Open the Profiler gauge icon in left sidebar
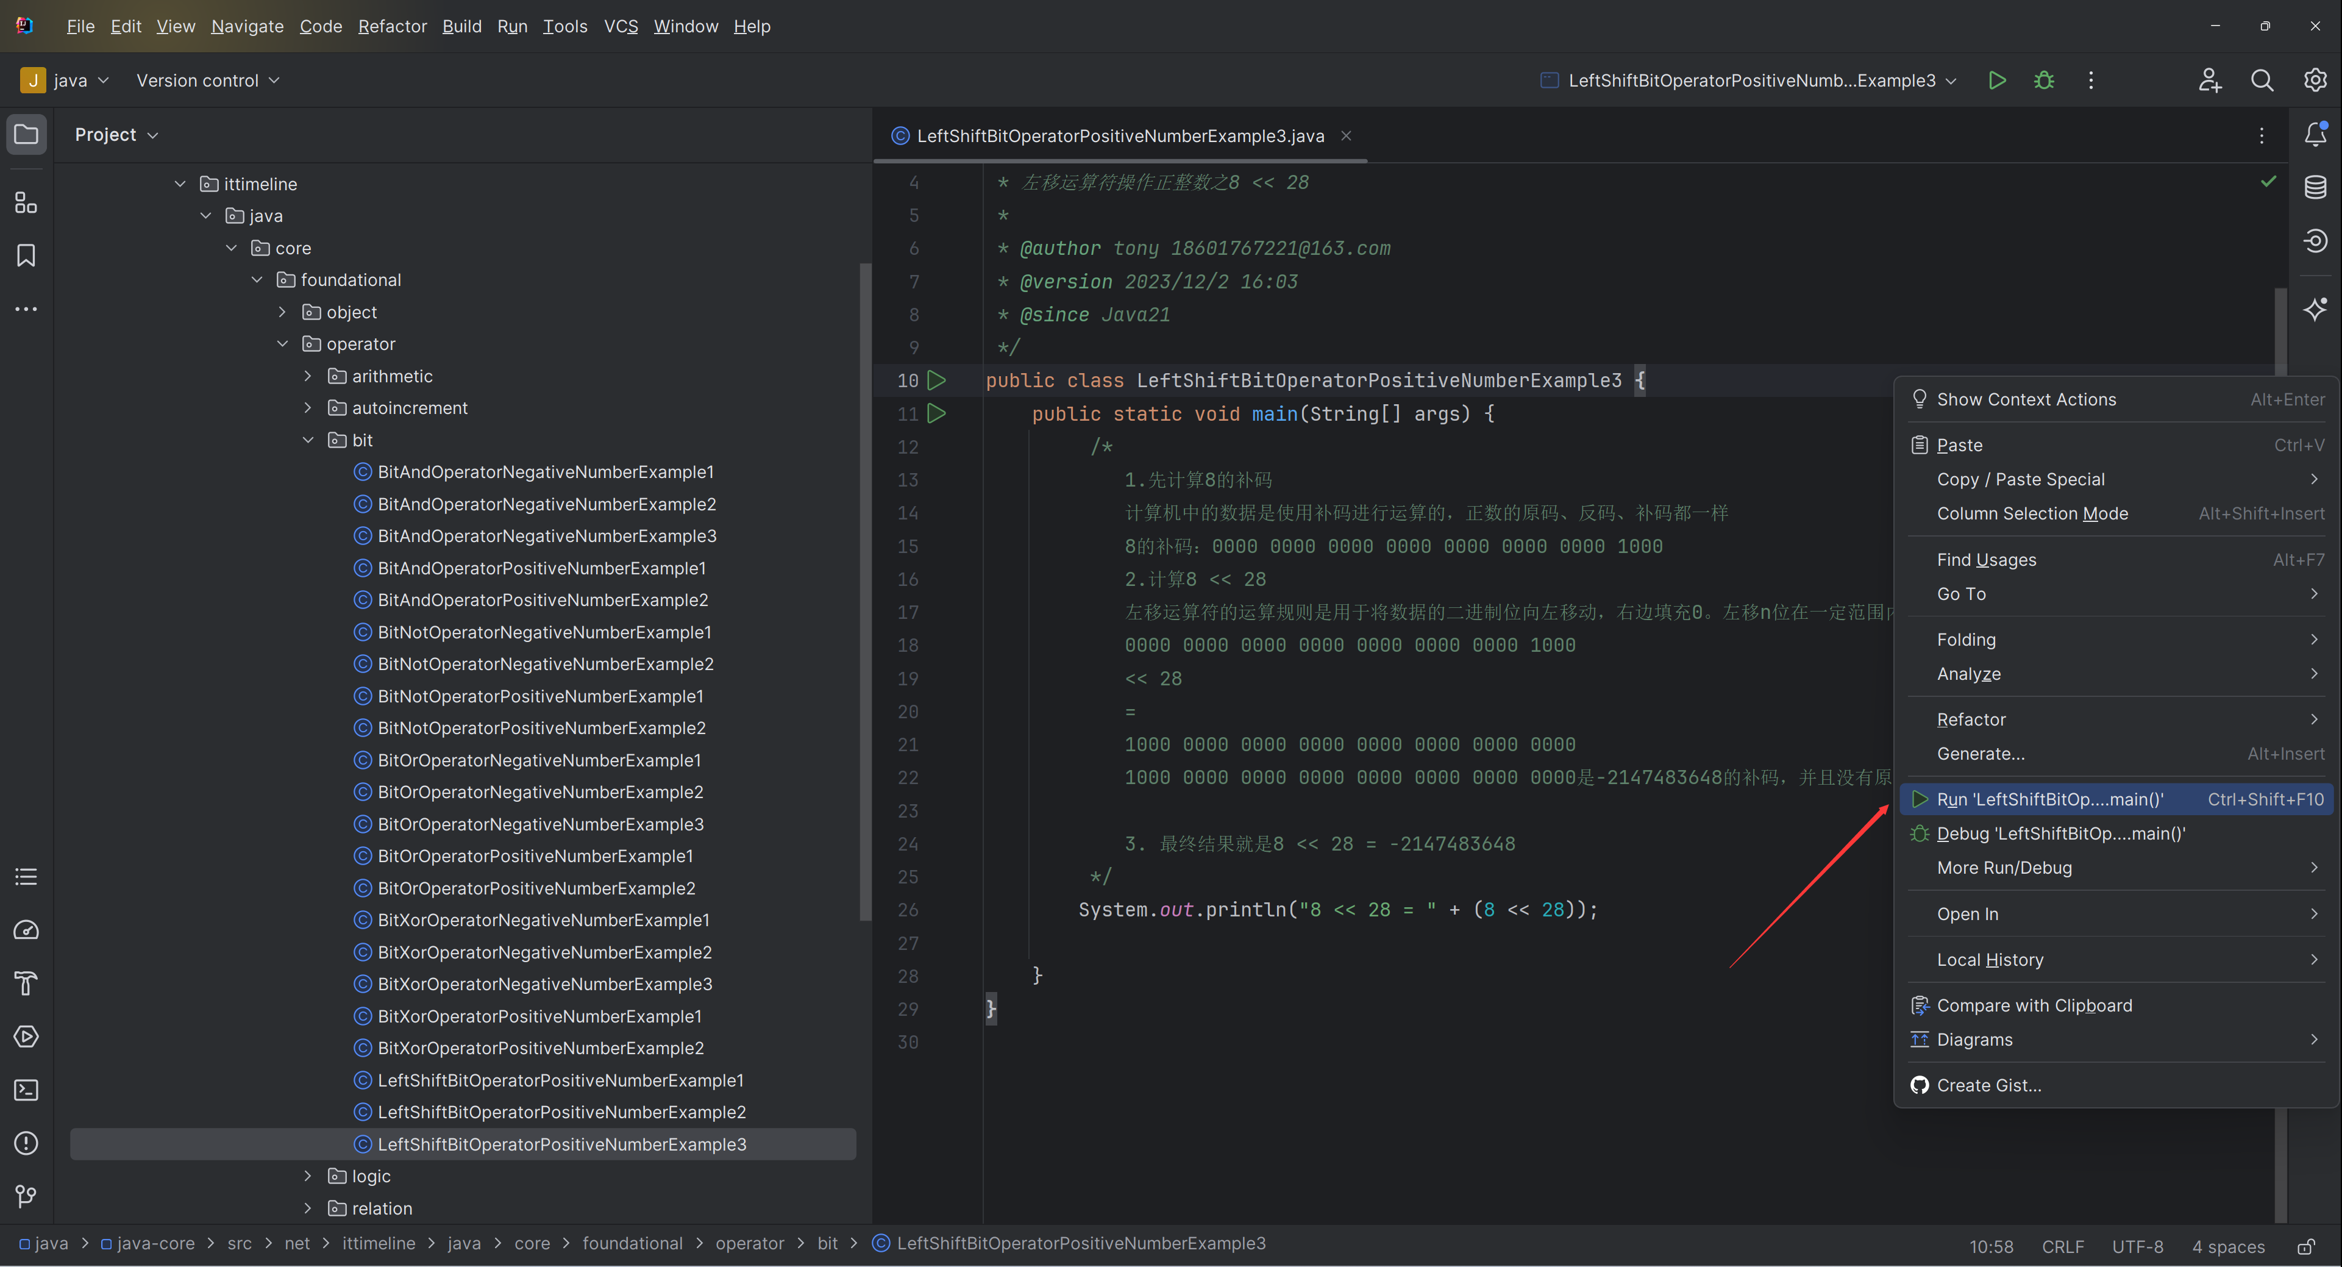 (x=26, y=930)
